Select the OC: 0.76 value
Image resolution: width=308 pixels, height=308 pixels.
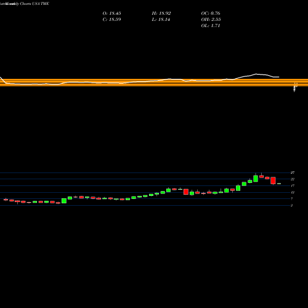(211, 14)
